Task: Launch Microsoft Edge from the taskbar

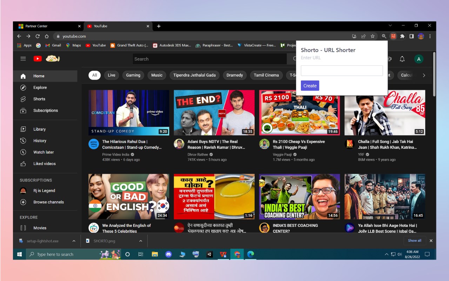Action: click(250, 254)
